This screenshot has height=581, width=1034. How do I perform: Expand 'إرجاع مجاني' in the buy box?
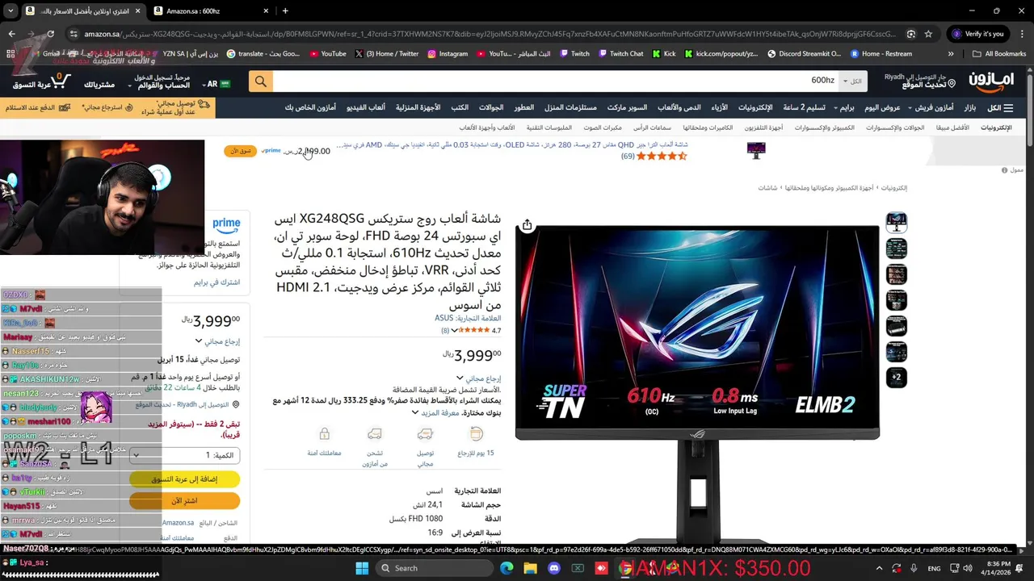(x=217, y=341)
